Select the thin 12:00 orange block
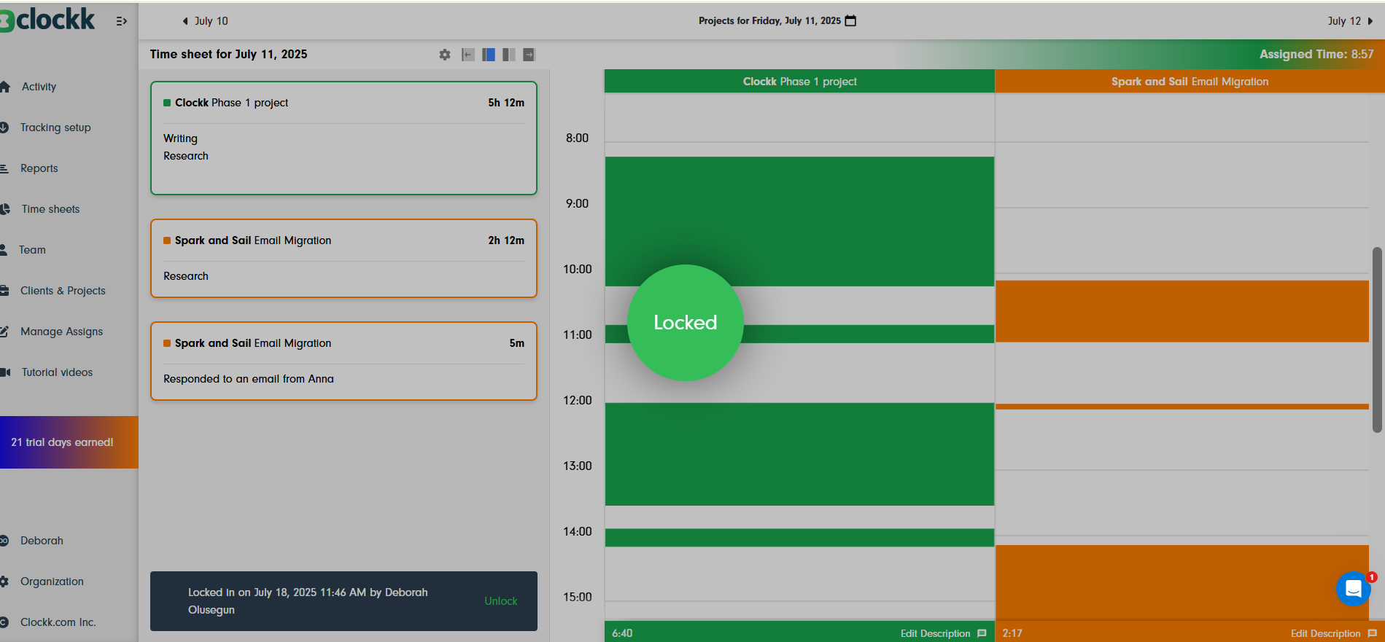Image resolution: width=1385 pixels, height=642 pixels. (1182, 407)
